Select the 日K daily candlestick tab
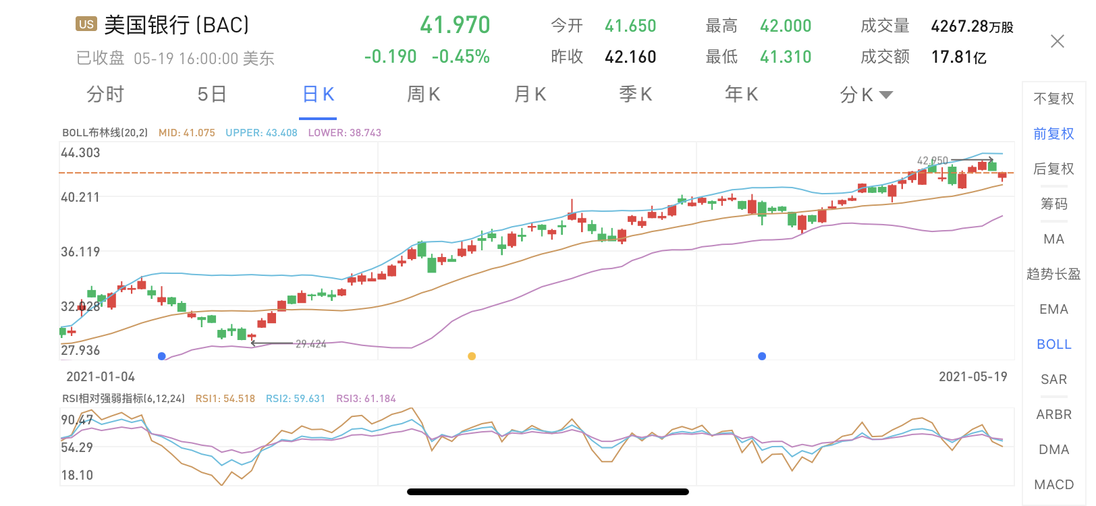The image size is (1096, 506). pos(319,94)
